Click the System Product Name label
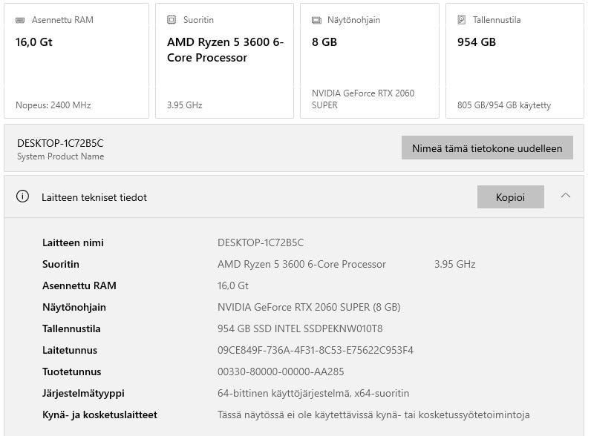Viewport: 591px width, 436px height. (x=60, y=156)
